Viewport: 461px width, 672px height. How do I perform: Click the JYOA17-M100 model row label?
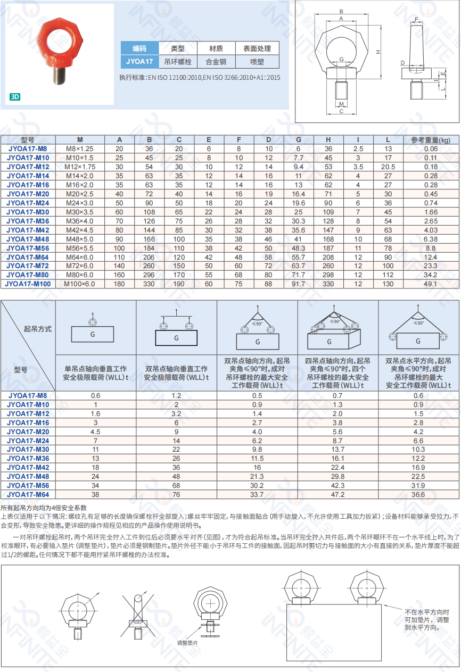pos(28,284)
